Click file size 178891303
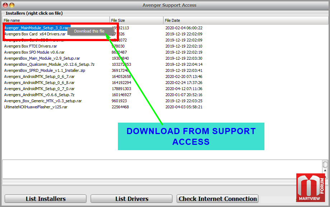330x207 pixels. (121, 89)
